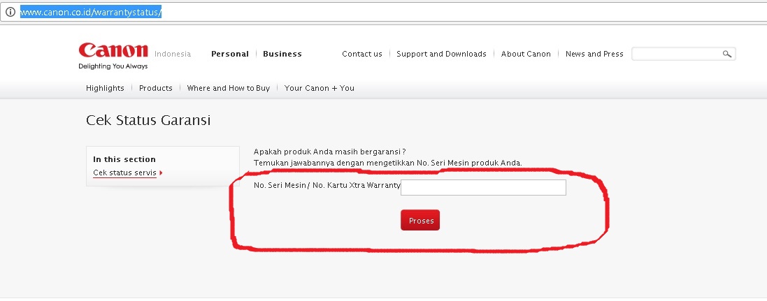The height and width of the screenshot is (301, 767).
Task: Click label 'No. Seri Mesin / No. Kartu Xtra Warranty'
Action: (327, 186)
